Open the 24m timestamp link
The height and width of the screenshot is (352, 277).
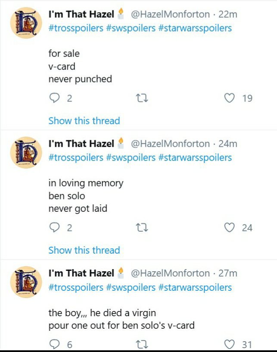(x=228, y=144)
